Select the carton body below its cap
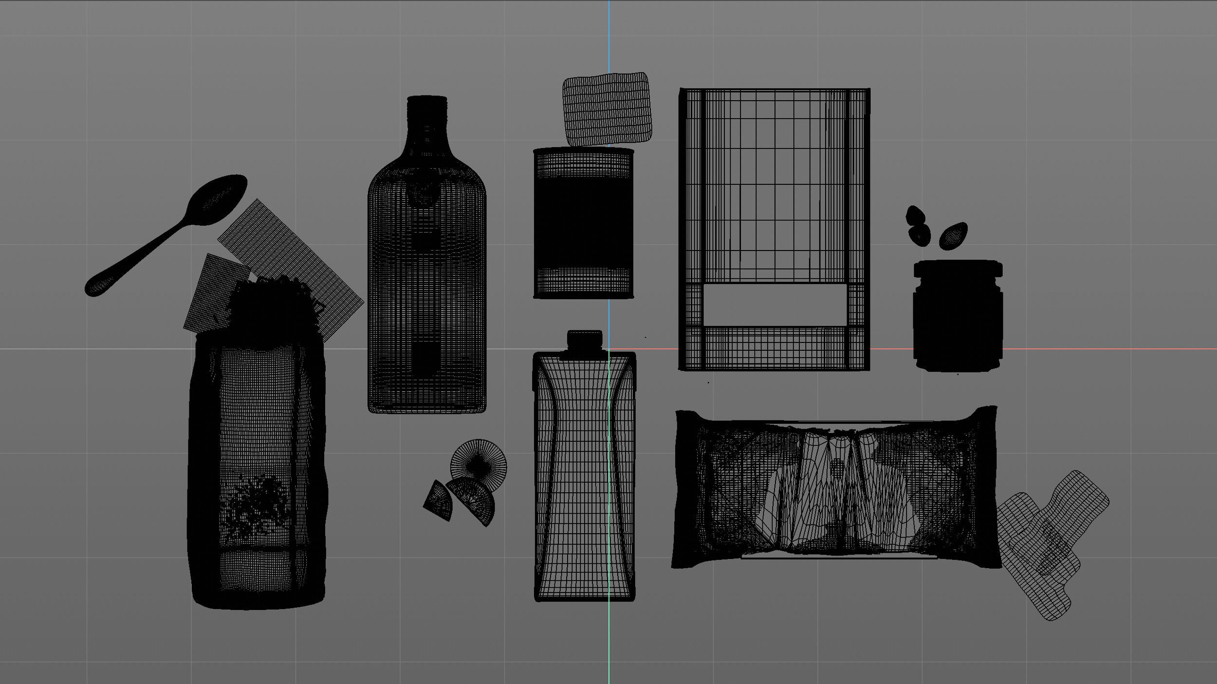Viewport: 1217px width, 684px height. point(584,477)
